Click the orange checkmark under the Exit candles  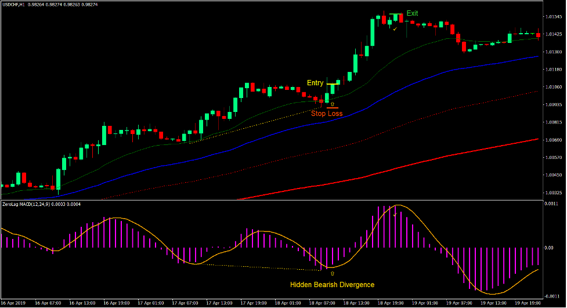click(395, 28)
